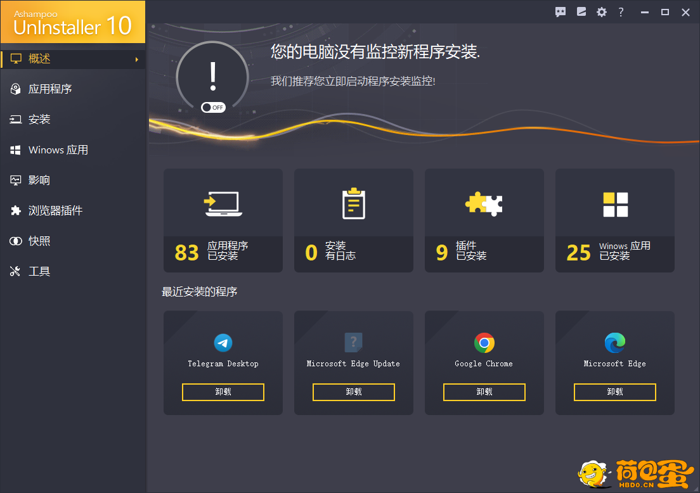Open 浏览器插件 in the sidebar

(73, 210)
